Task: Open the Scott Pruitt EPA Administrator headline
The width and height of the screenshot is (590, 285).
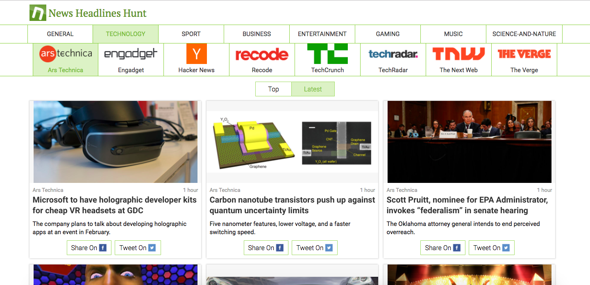Action: pos(467,205)
